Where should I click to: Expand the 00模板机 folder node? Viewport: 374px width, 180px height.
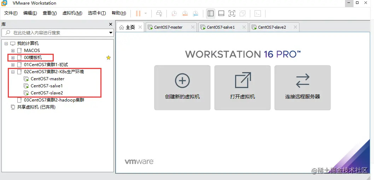point(13,58)
